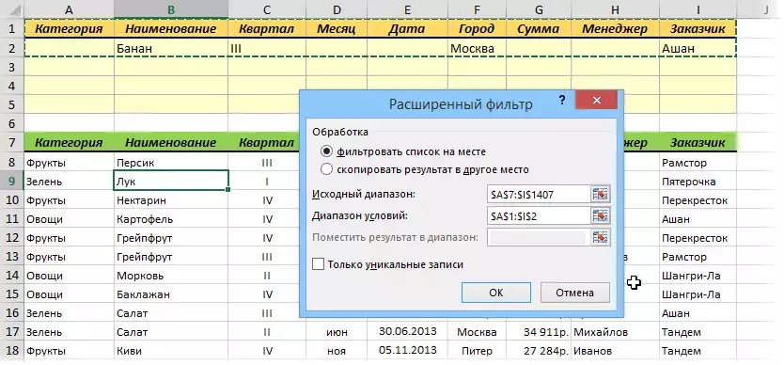784x365 pixels.
Task: Click criteria cell 'Банан'
Action: (171, 48)
